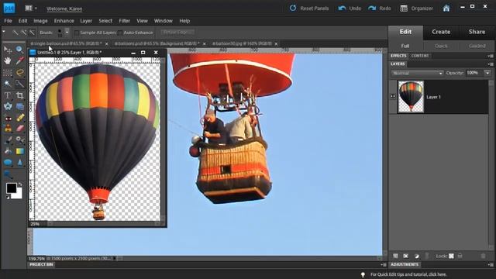Select the Spot Healing Brush tool
Viewport: 496px width, 279px height.
19,118
